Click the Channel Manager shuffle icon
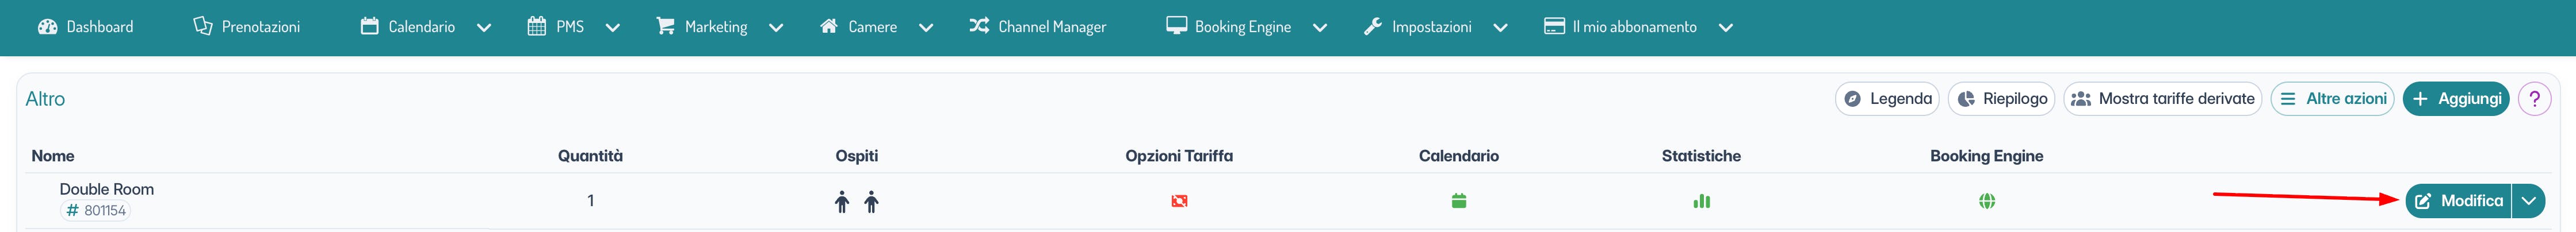 click(978, 26)
